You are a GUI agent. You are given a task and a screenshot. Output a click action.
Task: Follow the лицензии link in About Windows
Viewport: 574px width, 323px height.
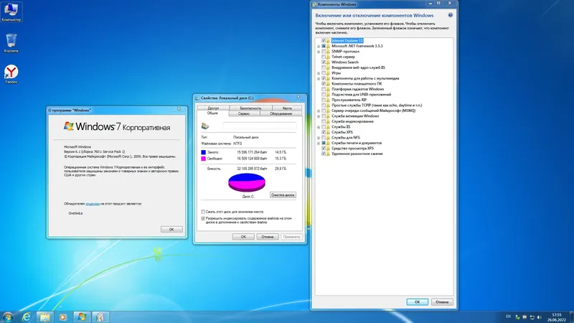(93, 204)
